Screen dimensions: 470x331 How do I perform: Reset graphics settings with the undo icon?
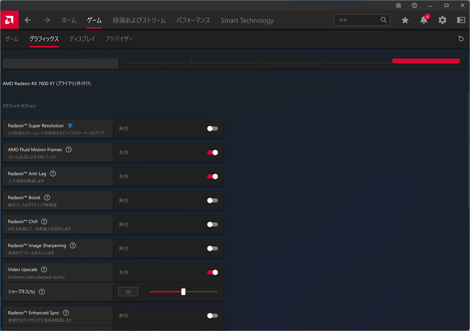(x=461, y=39)
